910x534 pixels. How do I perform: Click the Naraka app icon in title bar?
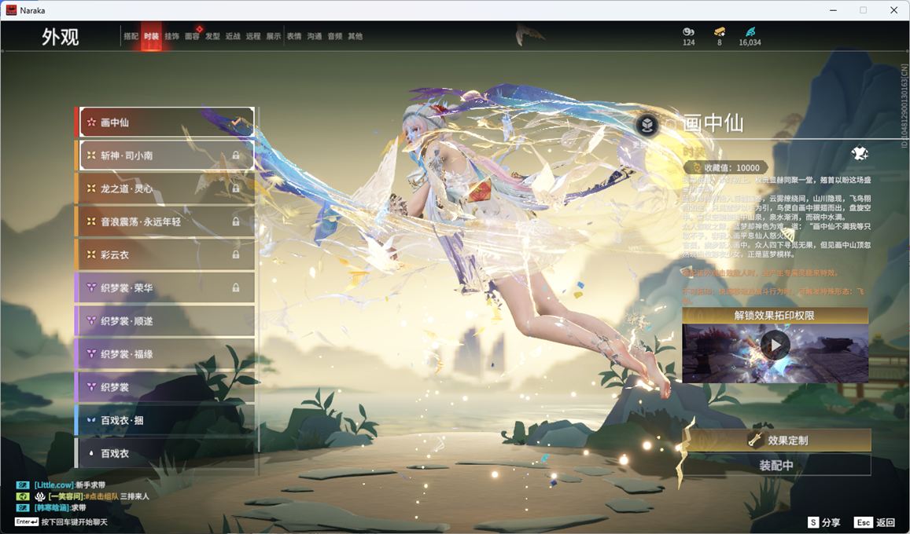11,10
